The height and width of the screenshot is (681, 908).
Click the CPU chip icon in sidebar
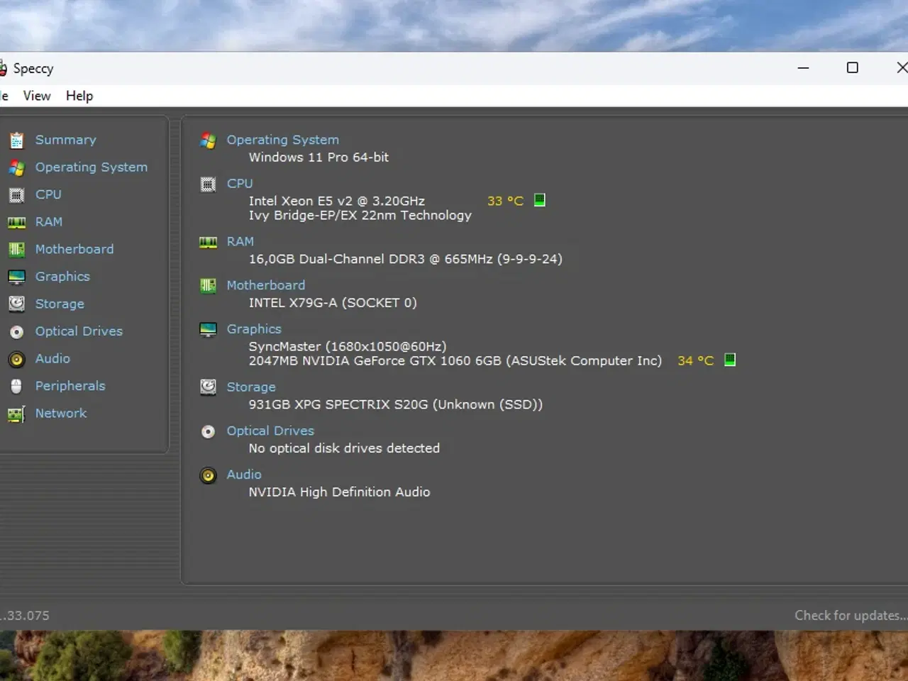pyautogui.click(x=16, y=195)
